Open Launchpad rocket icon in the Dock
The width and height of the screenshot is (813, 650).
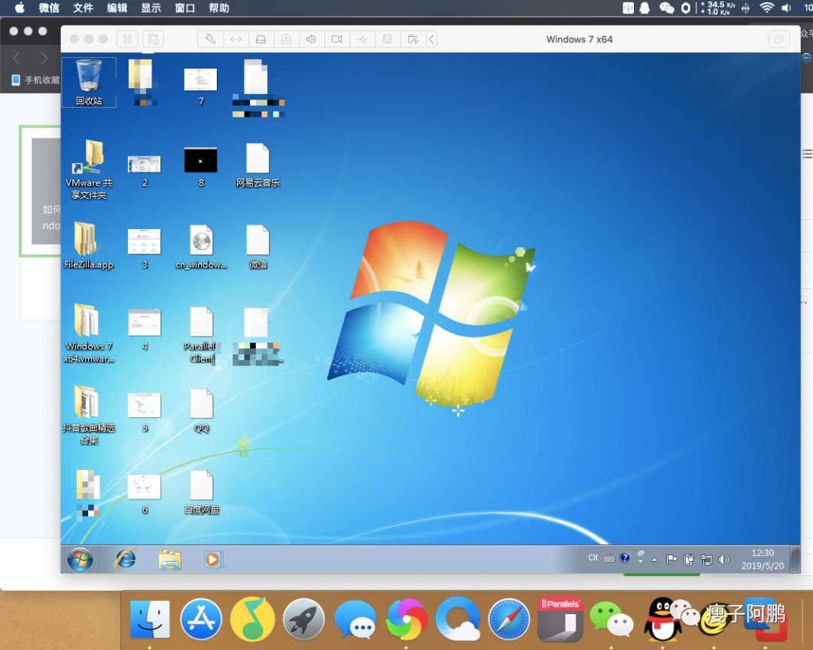point(304,619)
